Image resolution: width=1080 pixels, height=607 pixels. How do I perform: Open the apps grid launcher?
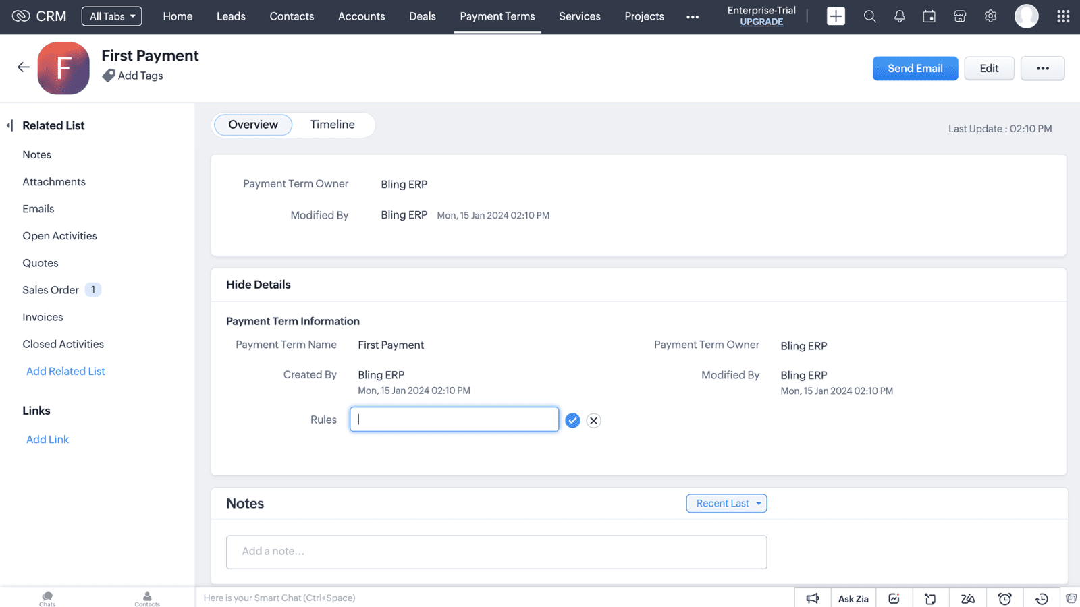click(1062, 16)
